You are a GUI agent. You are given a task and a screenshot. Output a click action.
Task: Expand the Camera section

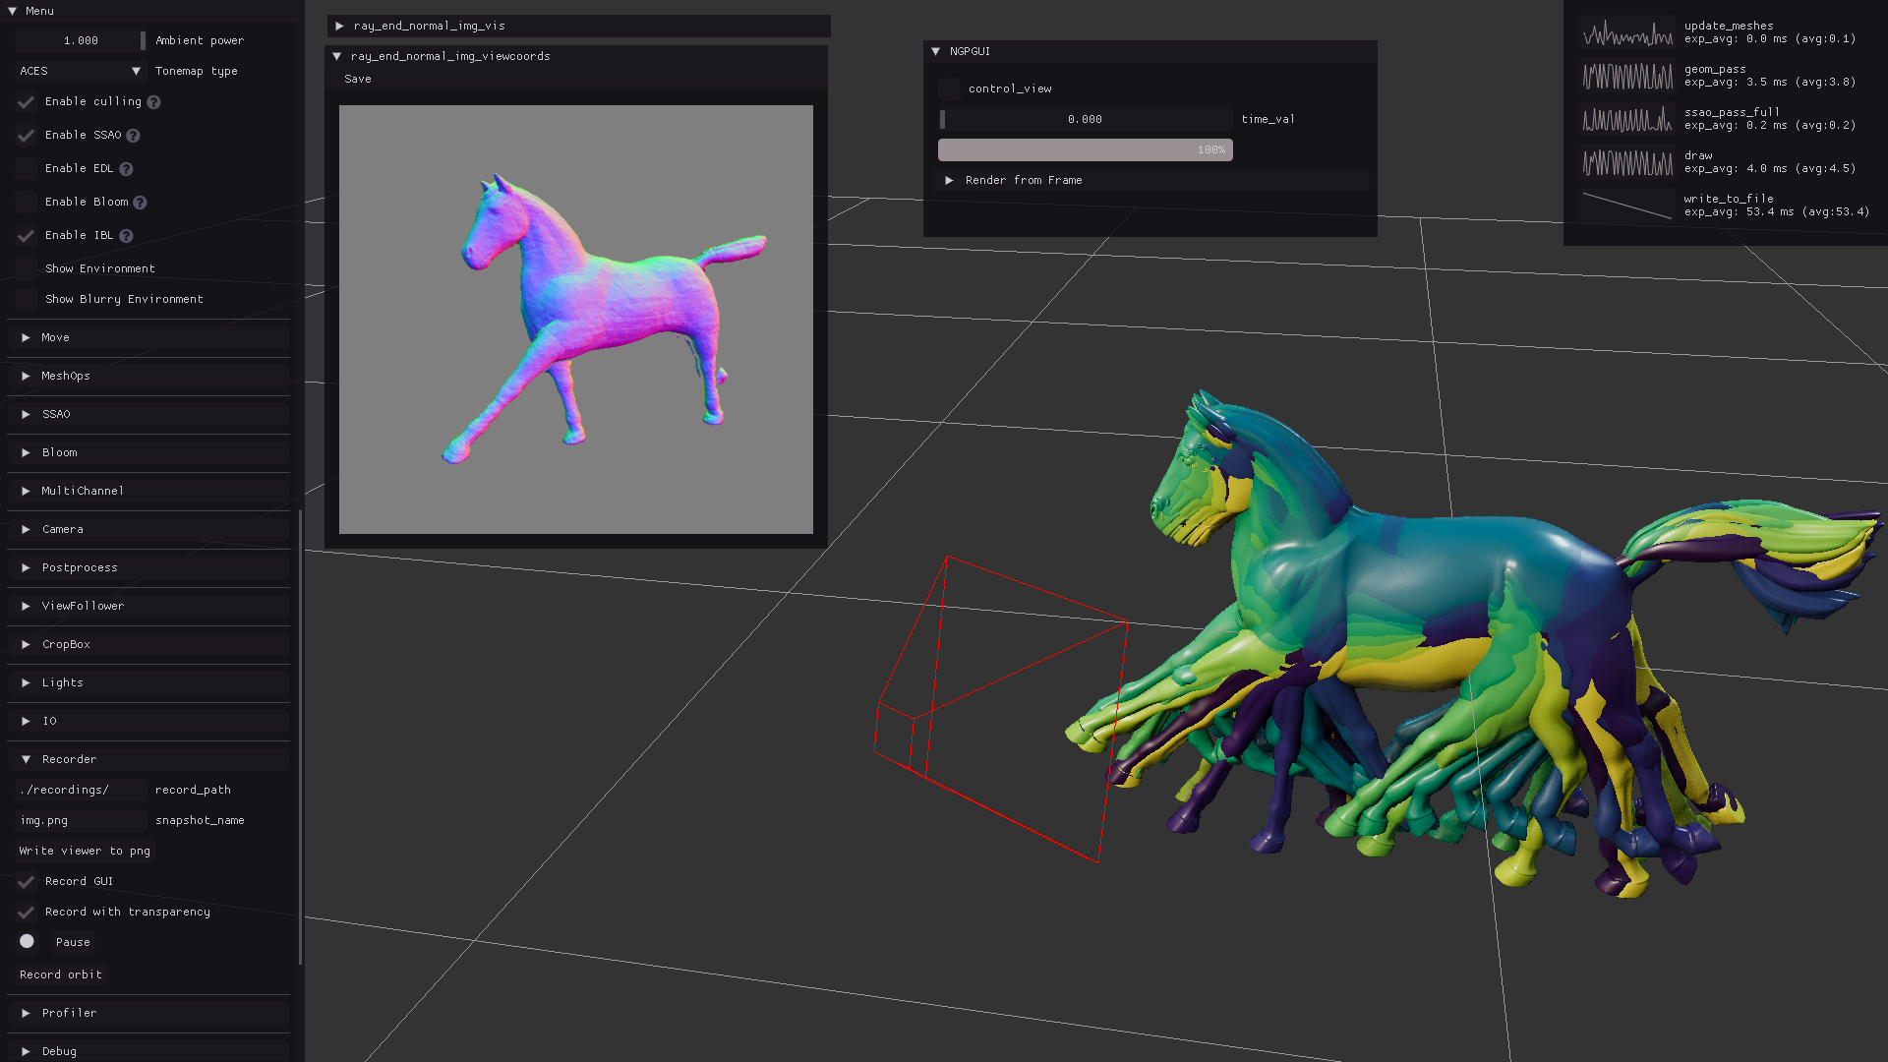pyautogui.click(x=62, y=529)
